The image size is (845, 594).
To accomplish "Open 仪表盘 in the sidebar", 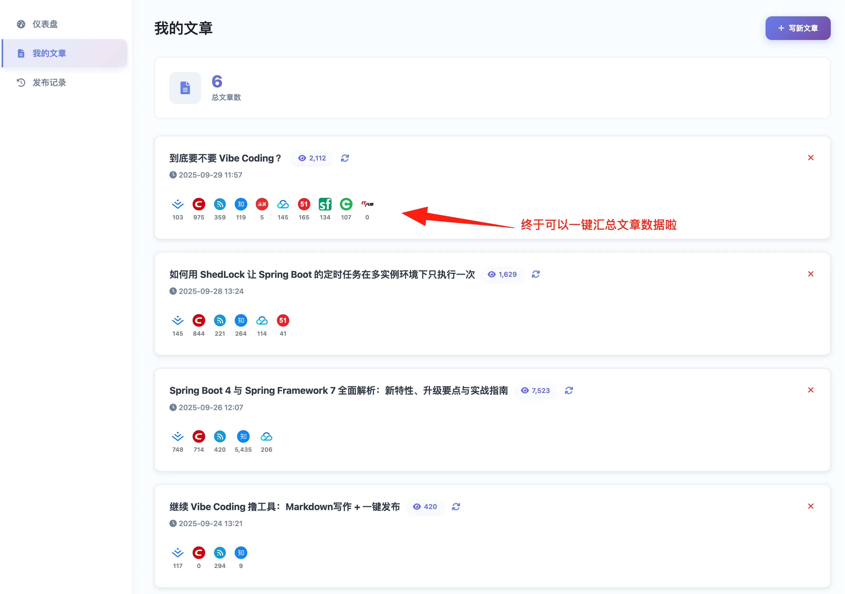I will click(x=45, y=24).
